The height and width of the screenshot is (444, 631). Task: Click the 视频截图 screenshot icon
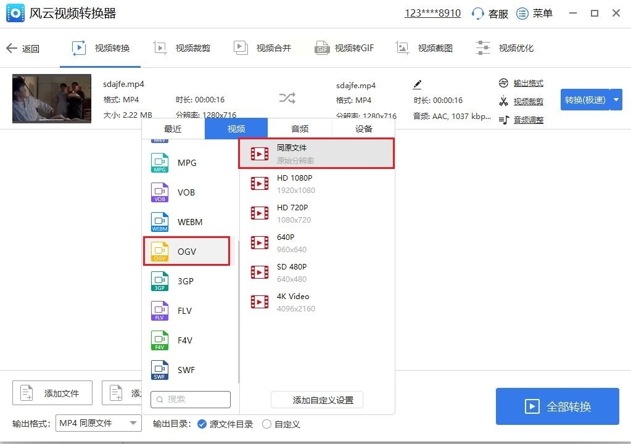click(402, 48)
